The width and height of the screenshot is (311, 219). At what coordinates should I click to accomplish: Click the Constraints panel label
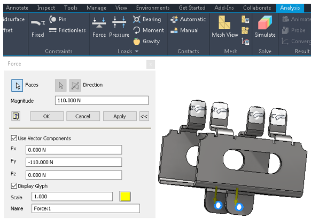point(59,51)
